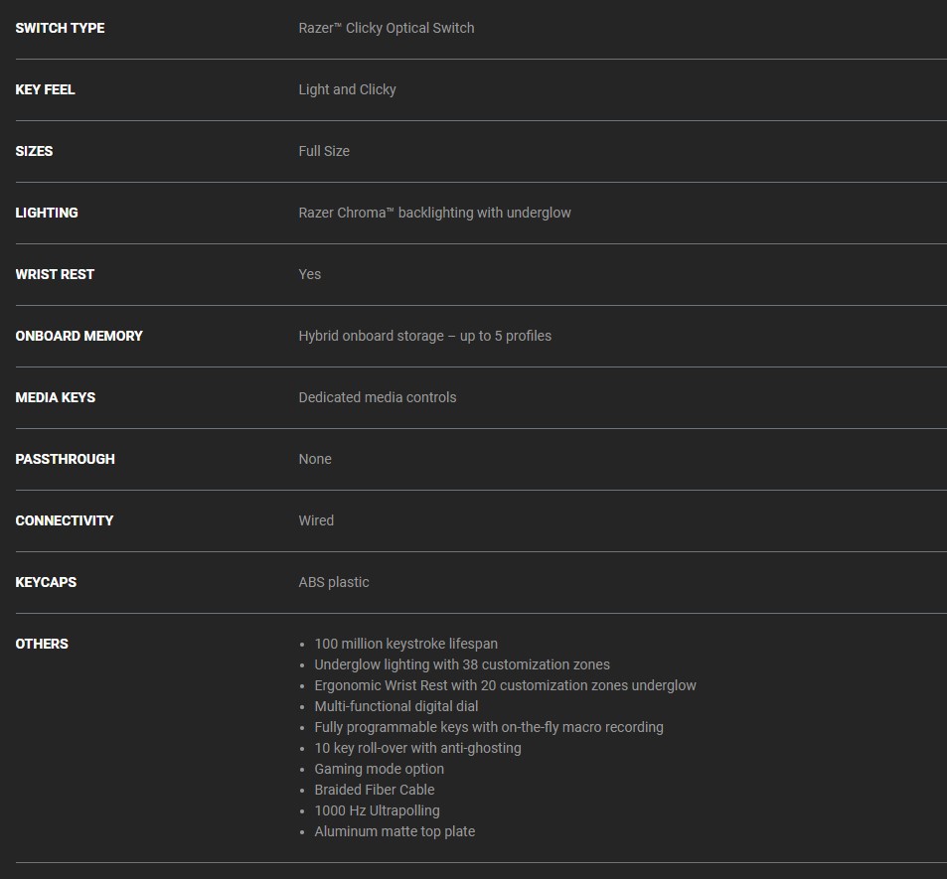This screenshot has height=879, width=947.
Task: Click Ergonomic Wrist Rest with 20 customization zones underglow
Action: tap(506, 685)
